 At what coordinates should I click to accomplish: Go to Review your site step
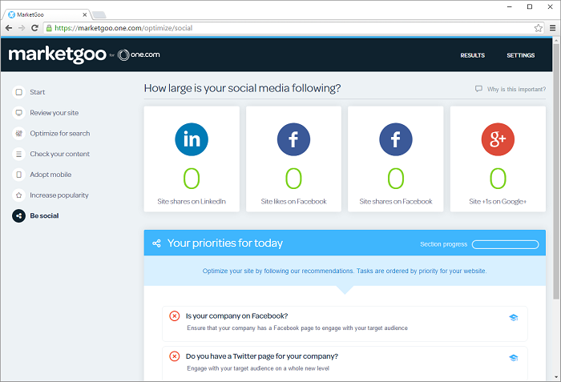tap(54, 113)
